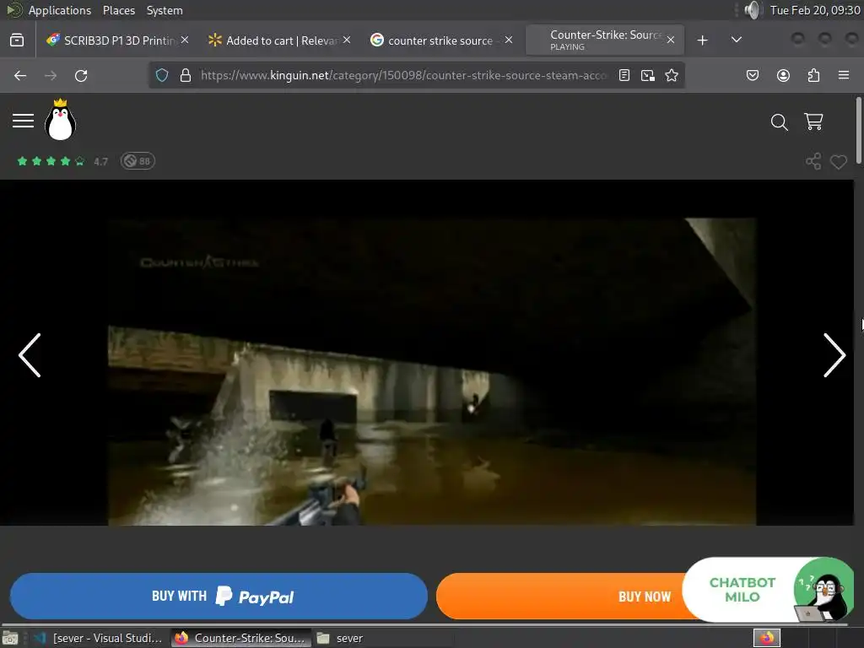Image resolution: width=864 pixels, height=648 pixels.
Task: Add product to wishlist heart
Action: click(x=838, y=162)
